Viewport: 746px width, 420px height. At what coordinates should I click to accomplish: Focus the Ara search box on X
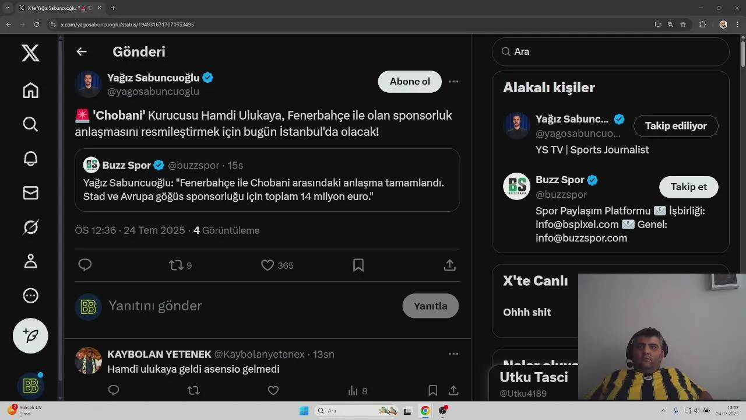(610, 51)
